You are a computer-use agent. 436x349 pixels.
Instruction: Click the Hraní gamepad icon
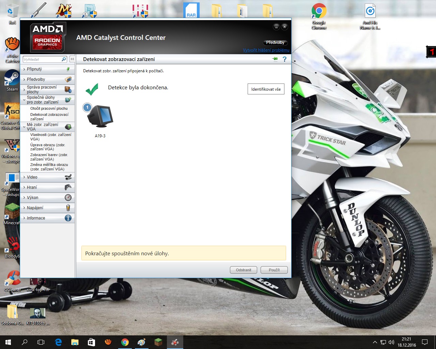click(x=68, y=187)
